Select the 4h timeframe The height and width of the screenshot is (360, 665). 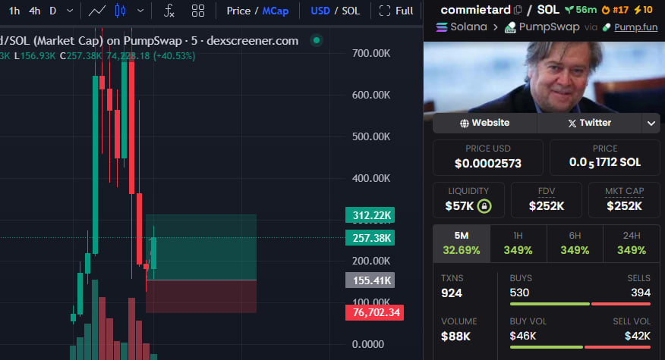pyautogui.click(x=35, y=11)
